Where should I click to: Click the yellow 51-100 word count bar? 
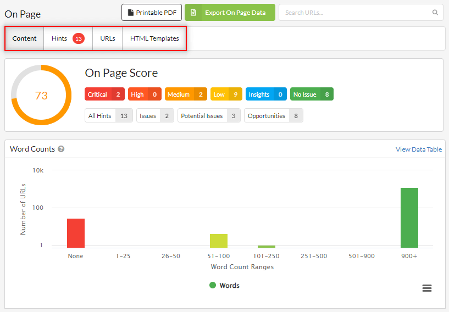pos(219,241)
